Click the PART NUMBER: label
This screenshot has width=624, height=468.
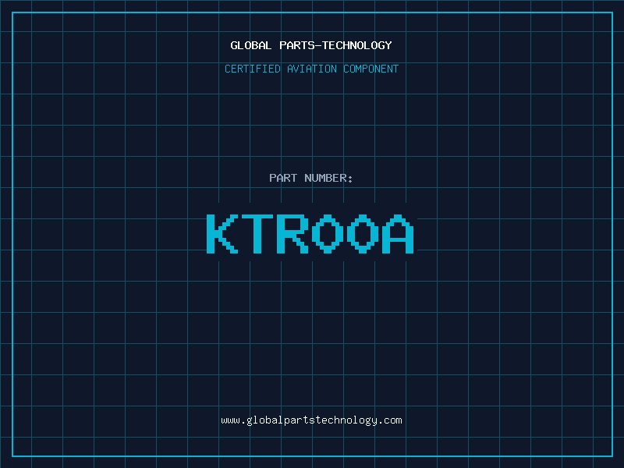point(311,178)
